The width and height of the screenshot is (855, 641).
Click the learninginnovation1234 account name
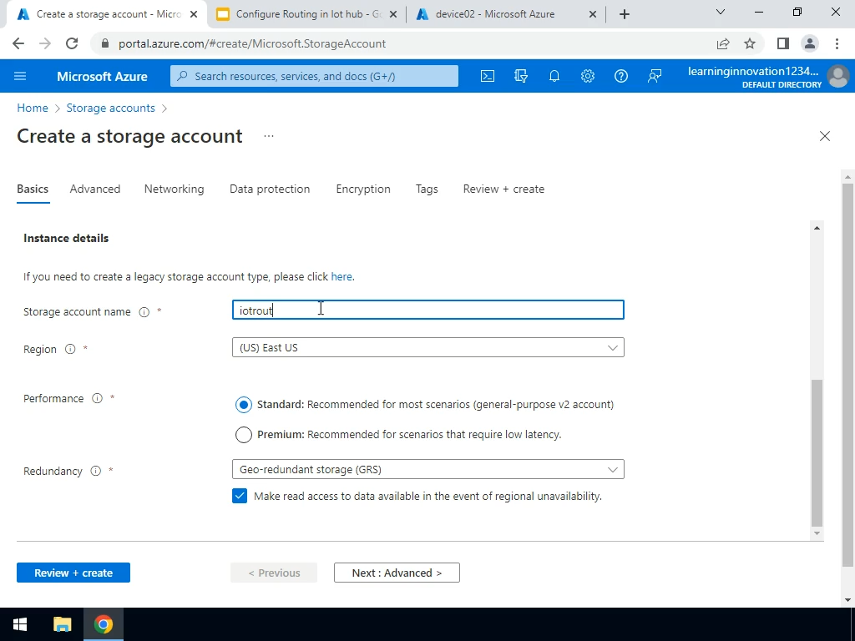(x=753, y=72)
